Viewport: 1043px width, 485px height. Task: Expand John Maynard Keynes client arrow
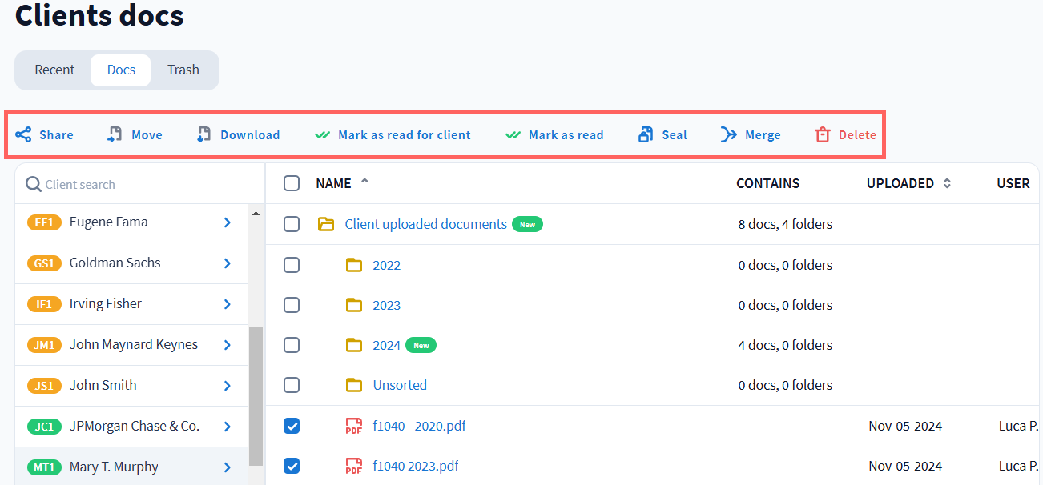coord(228,345)
